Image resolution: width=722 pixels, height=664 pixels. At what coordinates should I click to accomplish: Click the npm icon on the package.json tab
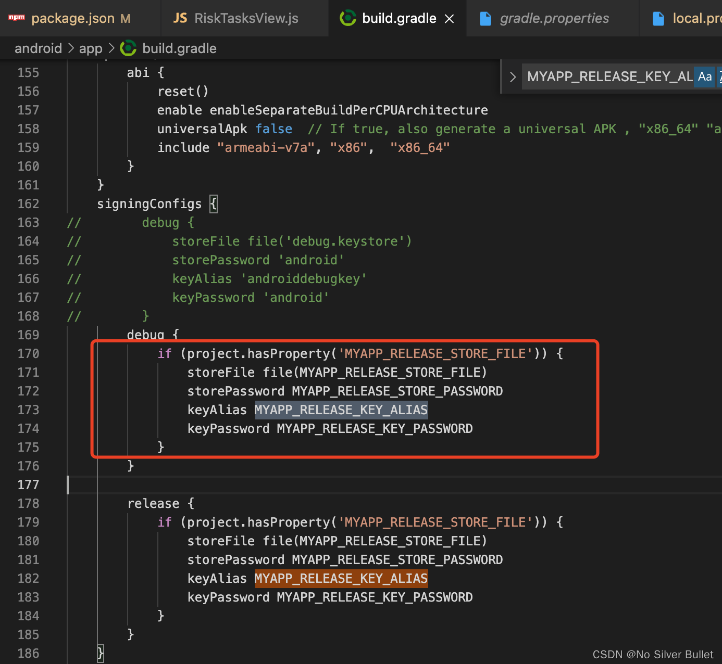click(16, 17)
